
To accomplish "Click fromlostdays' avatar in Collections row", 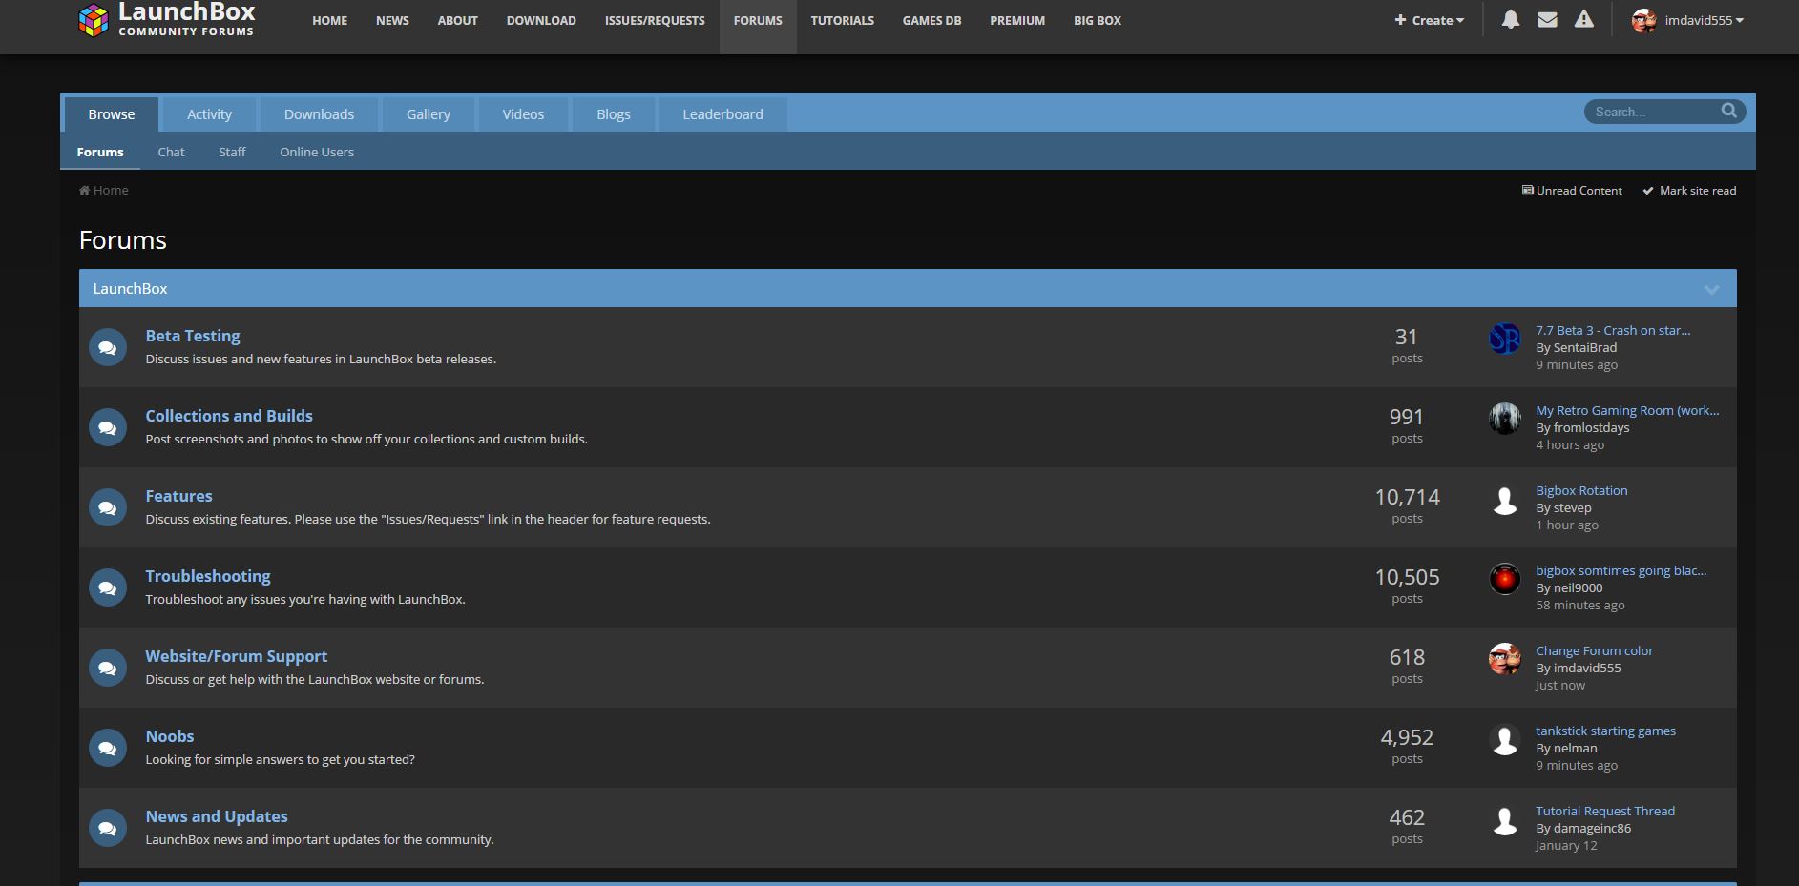I will coord(1504,419).
